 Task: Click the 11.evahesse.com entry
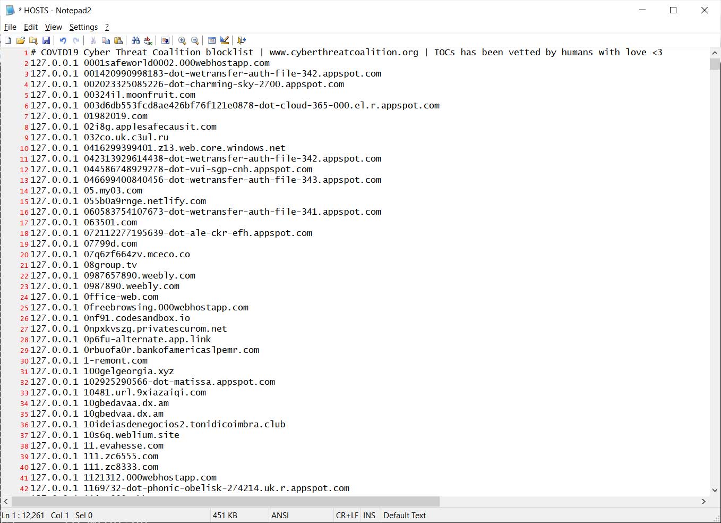point(124,445)
